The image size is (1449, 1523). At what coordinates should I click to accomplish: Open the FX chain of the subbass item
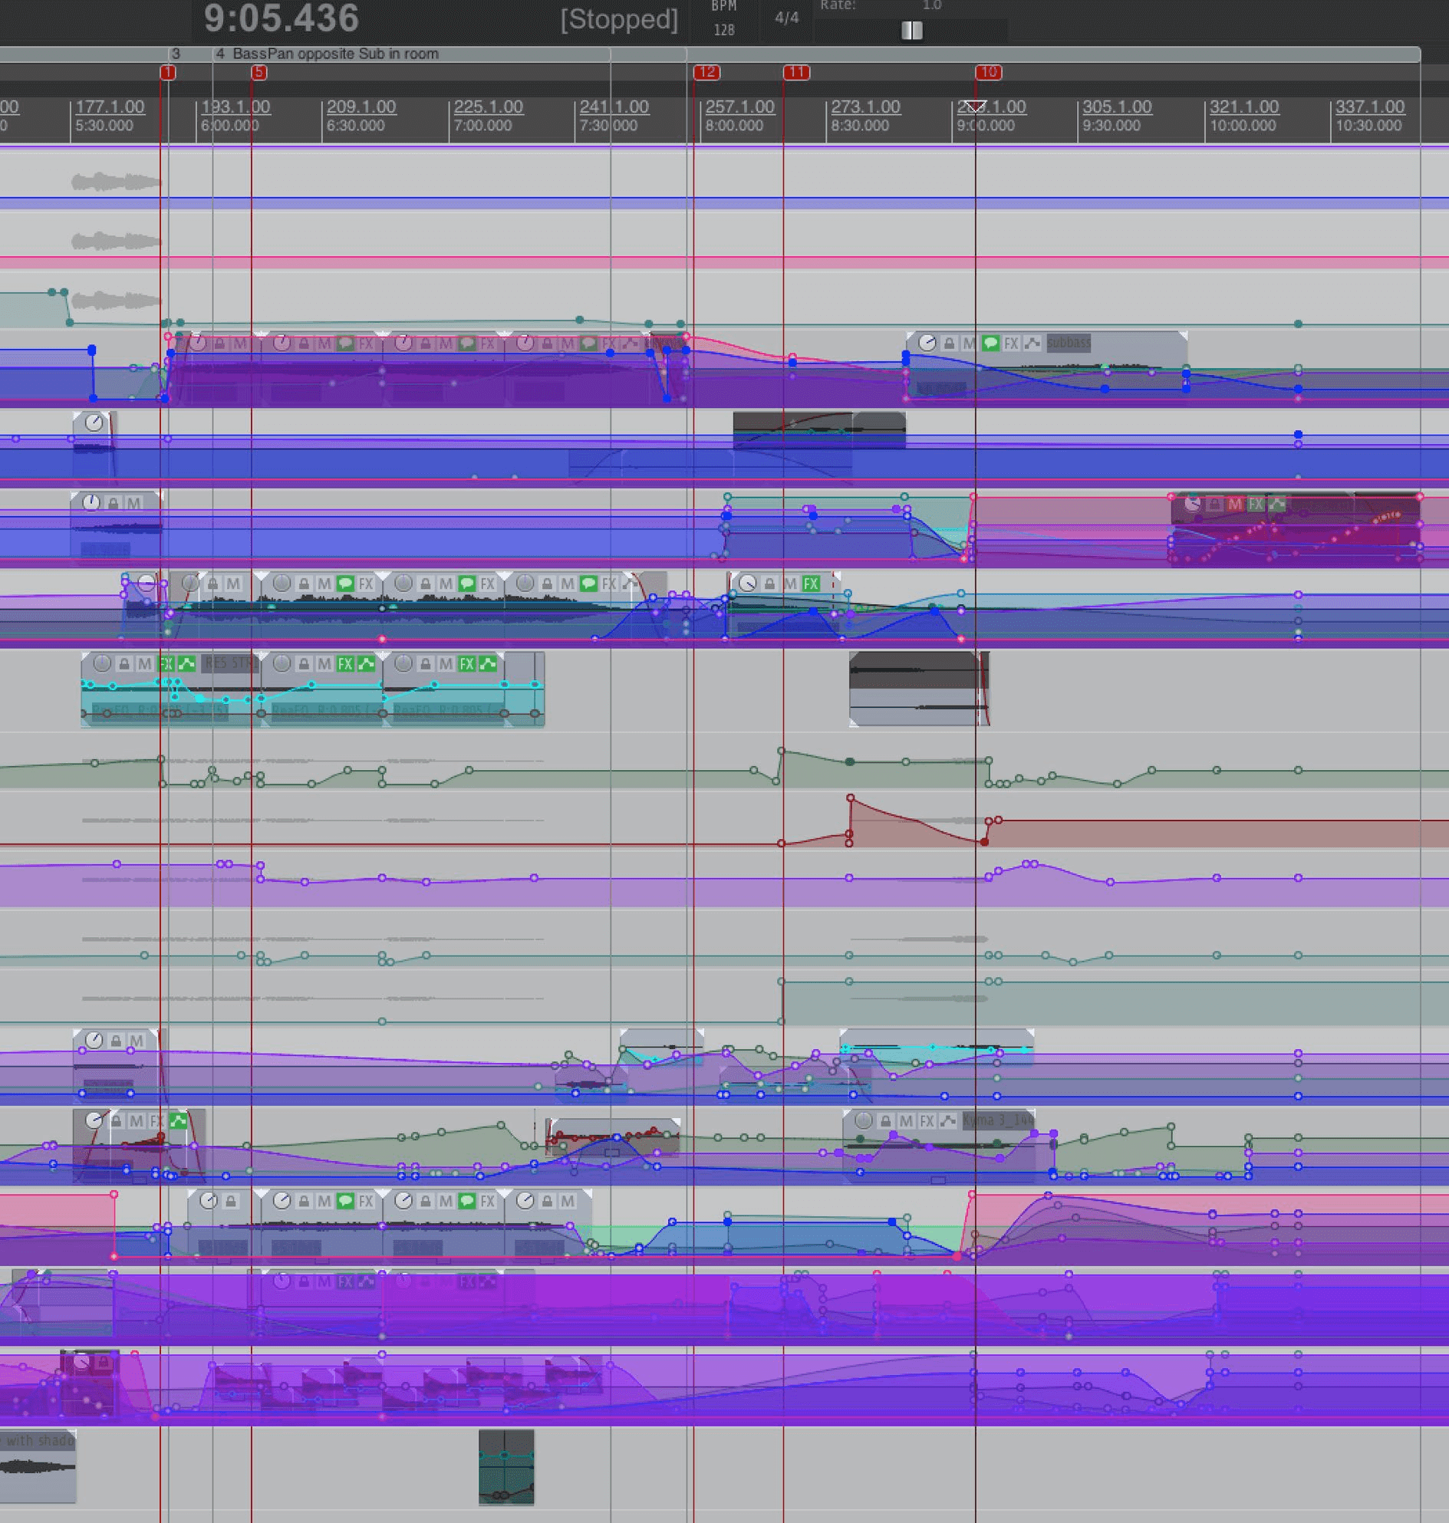click(1011, 344)
